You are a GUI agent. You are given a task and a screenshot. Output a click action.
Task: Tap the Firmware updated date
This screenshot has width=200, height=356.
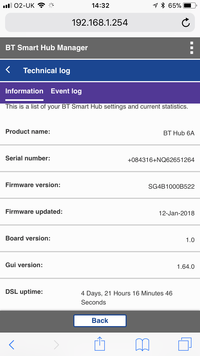(177, 213)
